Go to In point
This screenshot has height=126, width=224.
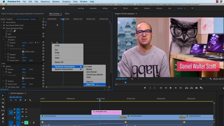pyautogui.click(x=161, y=88)
